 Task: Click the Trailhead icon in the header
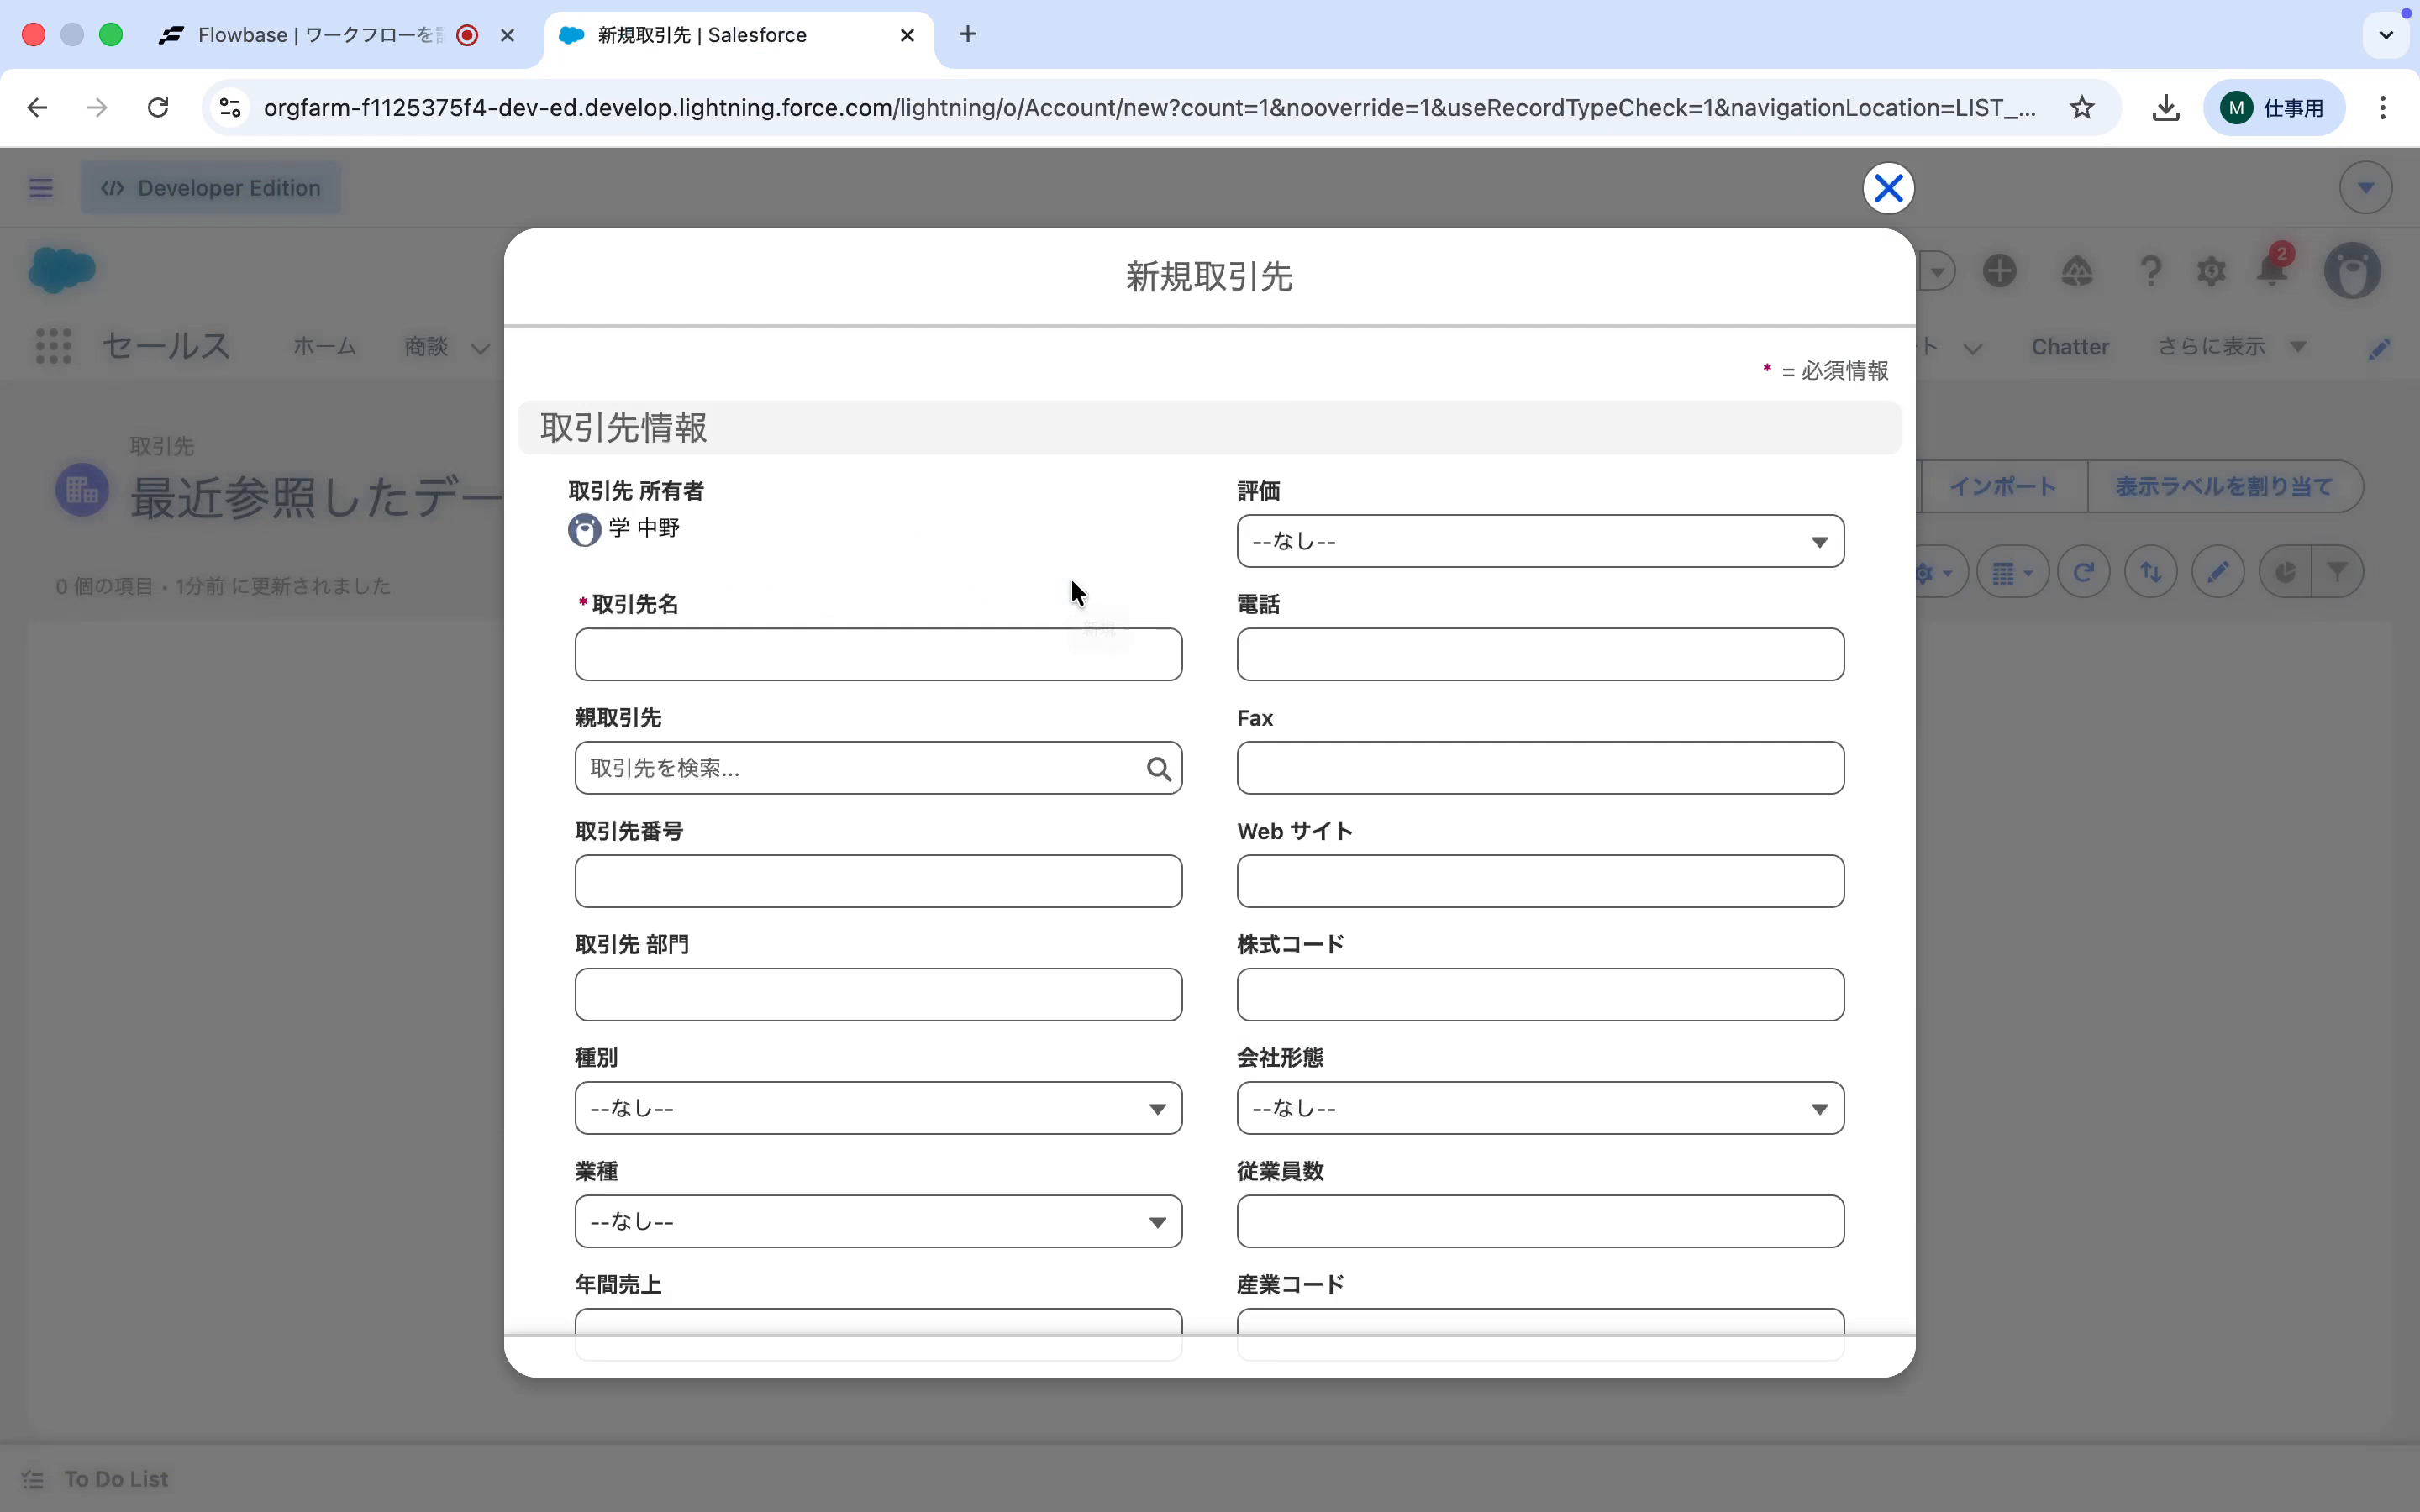(2077, 270)
